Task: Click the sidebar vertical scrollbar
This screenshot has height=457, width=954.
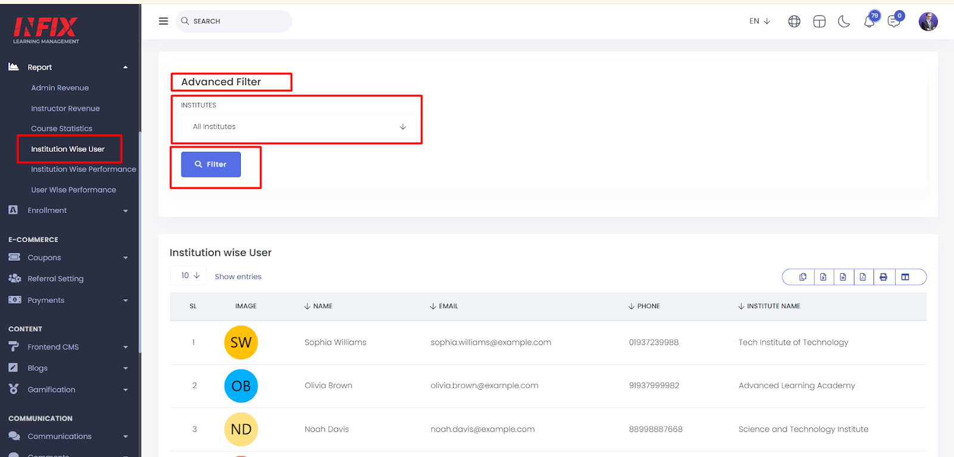Action: pyautogui.click(x=140, y=243)
